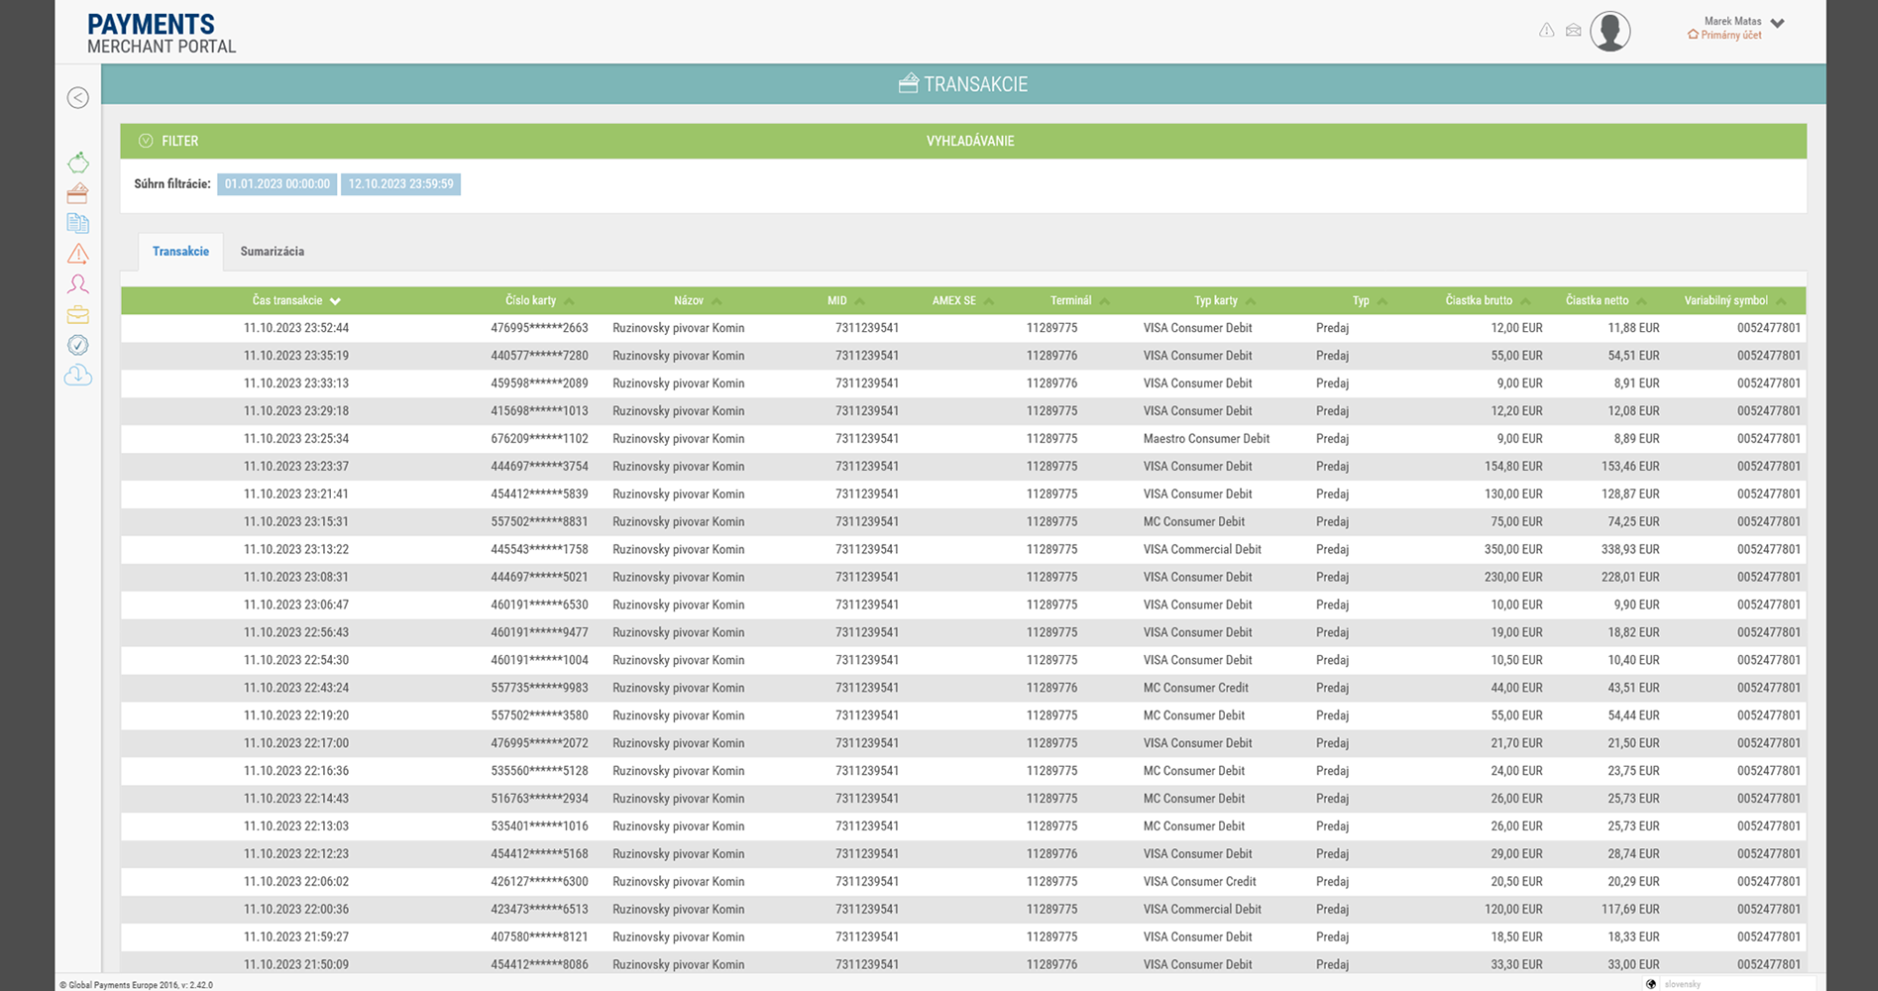This screenshot has width=1878, height=991.
Task: Open the yellow briefcase sidebar icon
Action: tap(78, 315)
